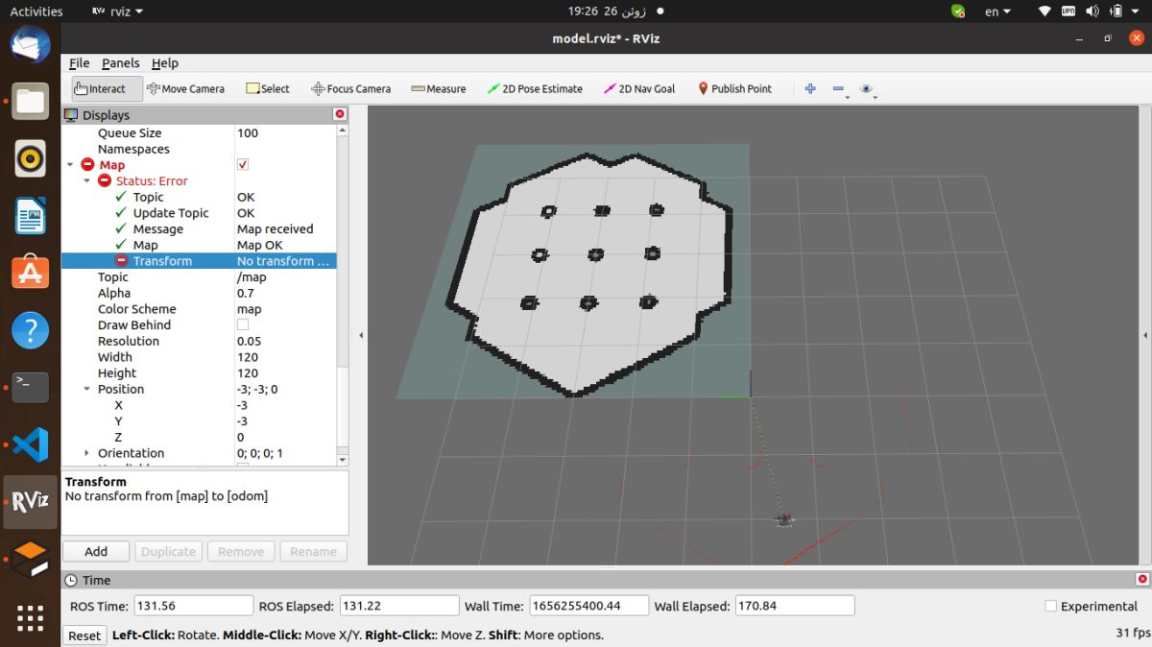This screenshot has width=1152, height=647.
Task: Click the Status: Error red icon
Action: (x=105, y=180)
